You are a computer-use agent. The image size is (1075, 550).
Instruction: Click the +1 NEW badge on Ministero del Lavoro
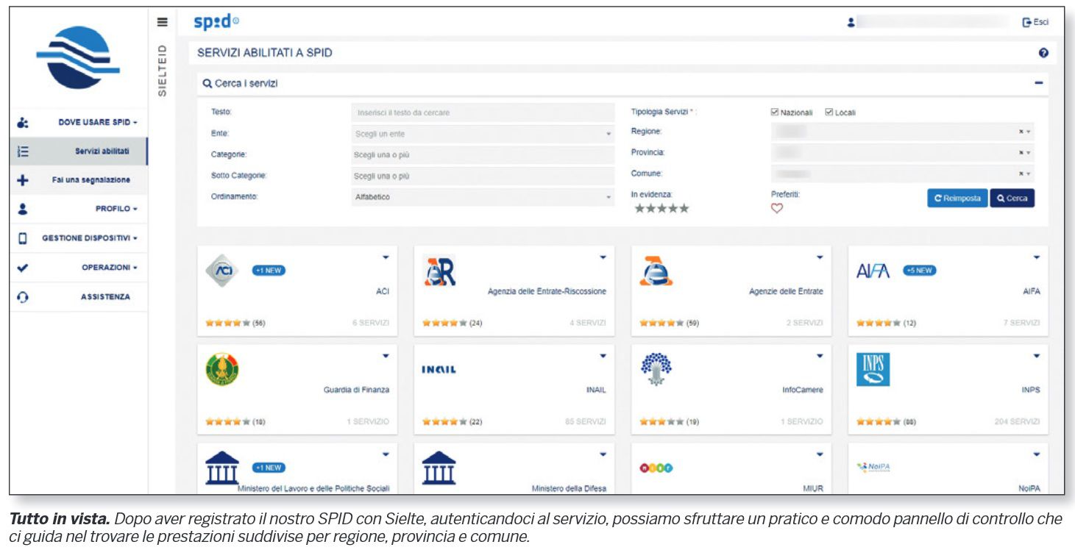pyautogui.click(x=269, y=468)
